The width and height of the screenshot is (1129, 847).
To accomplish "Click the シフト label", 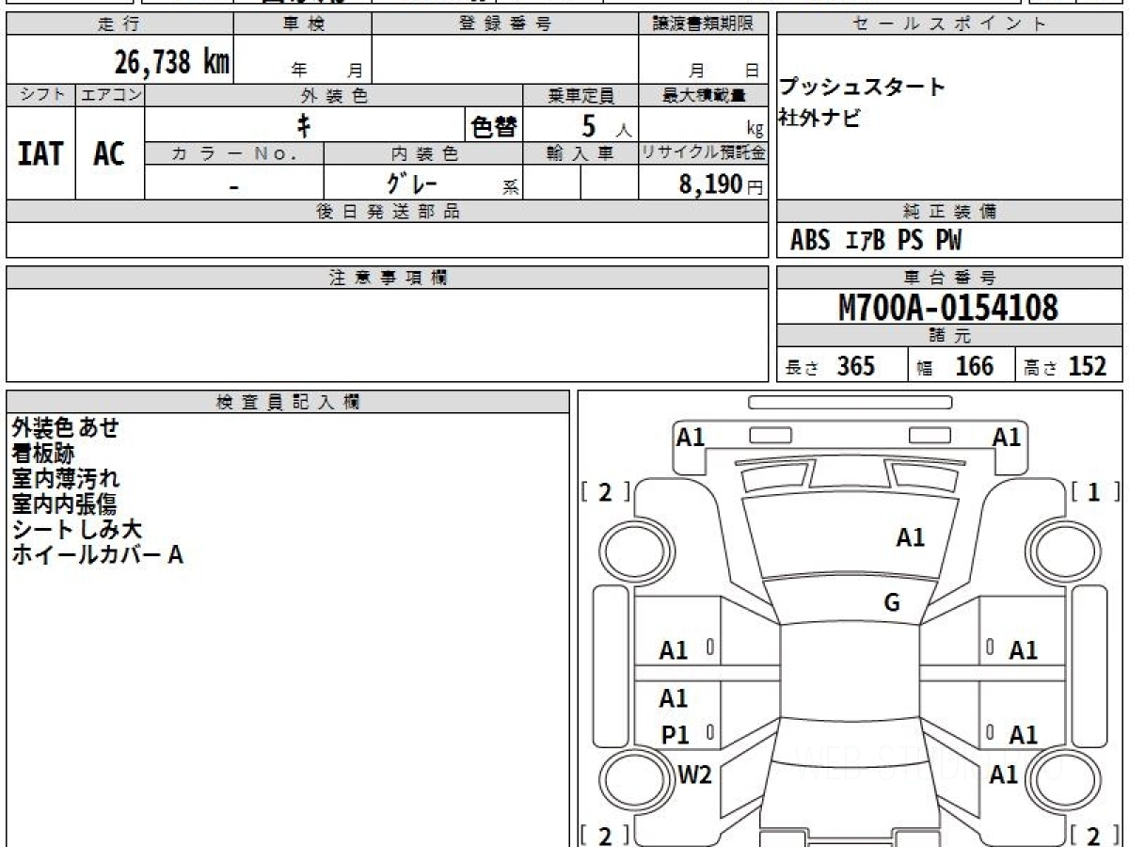I will pyautogui.click(x=40, y=95).
